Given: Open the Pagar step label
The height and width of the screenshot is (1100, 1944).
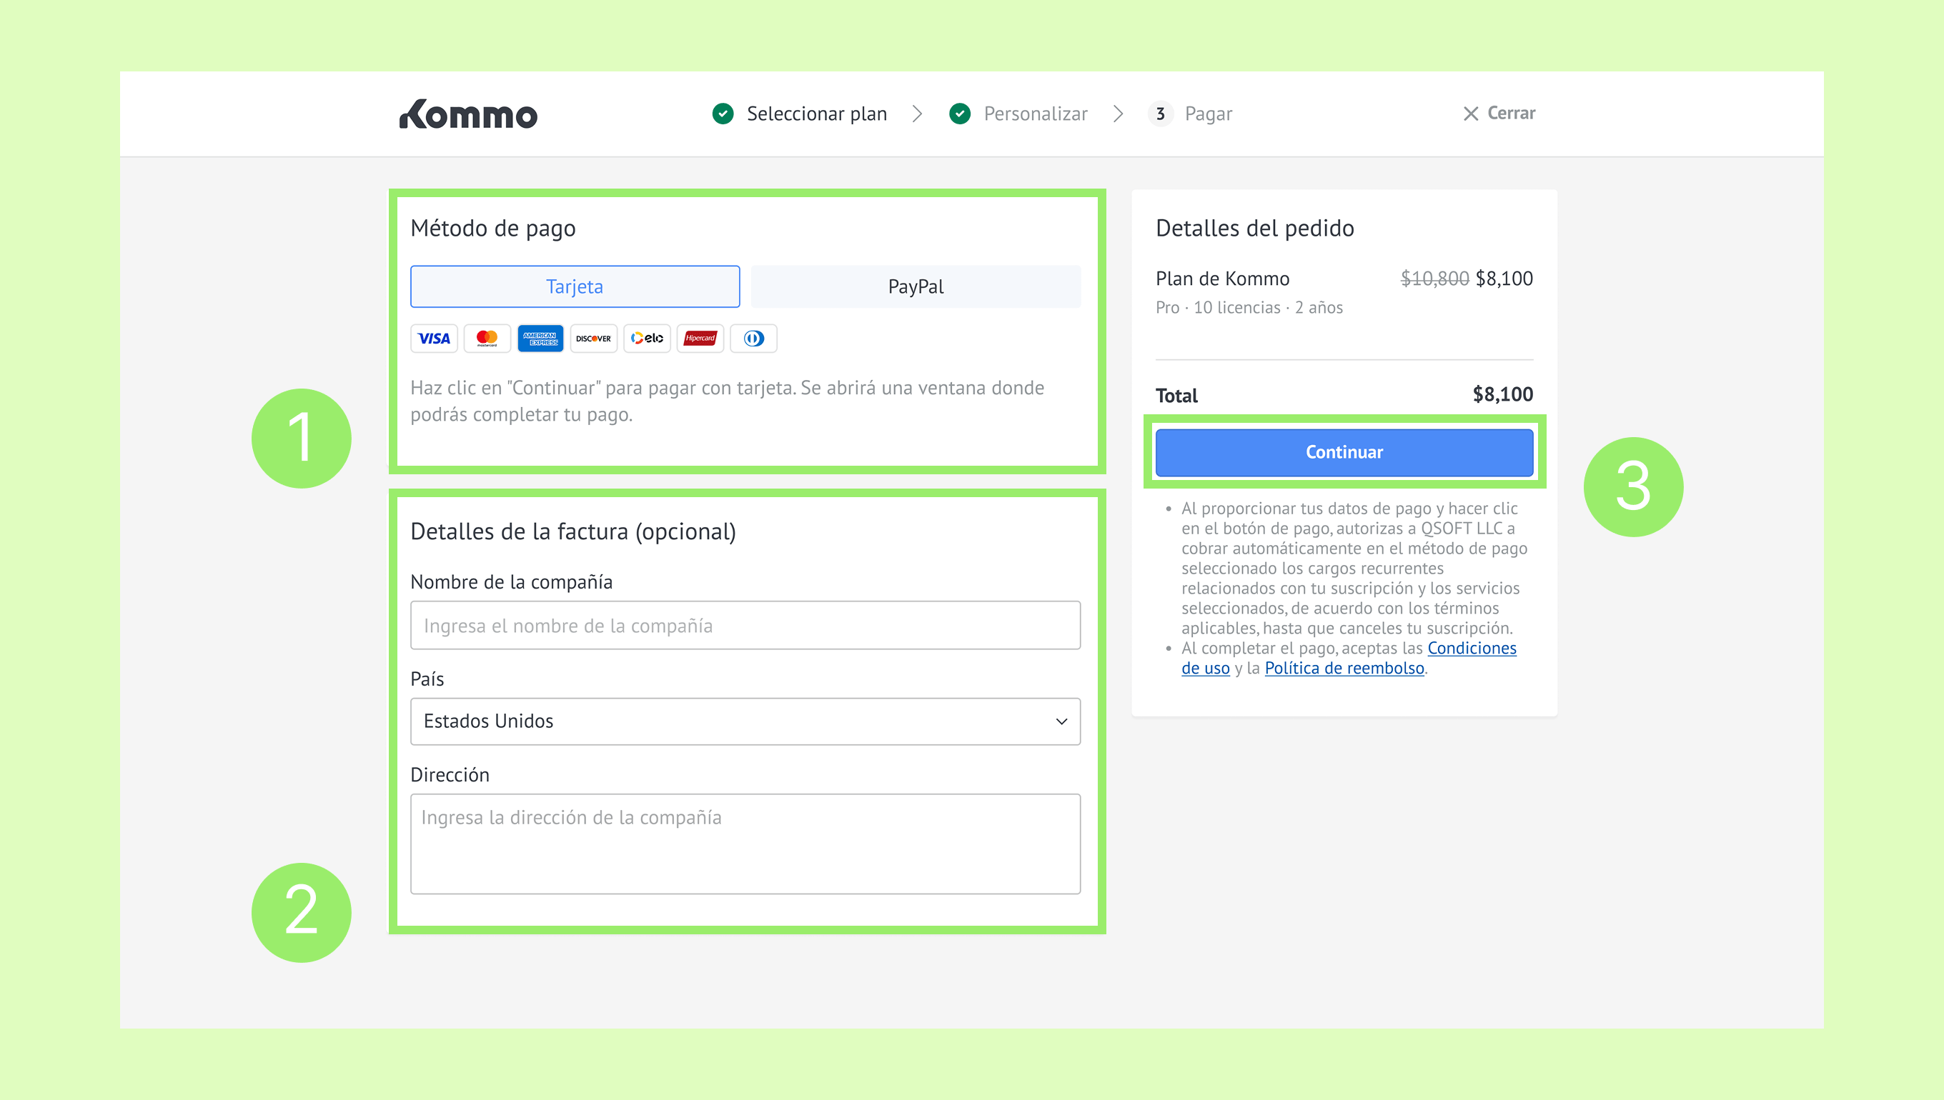Looking at the screenshot, I should [x=1208, y=114].
